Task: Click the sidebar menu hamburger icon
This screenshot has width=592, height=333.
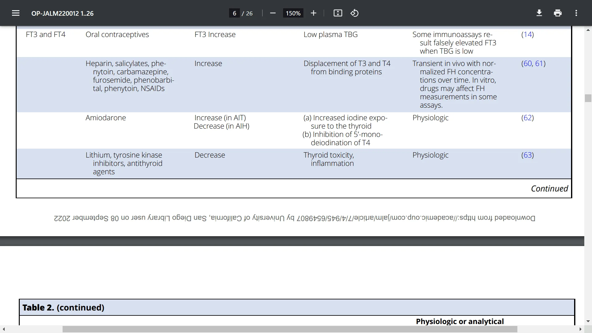Action: coord(15,13)
